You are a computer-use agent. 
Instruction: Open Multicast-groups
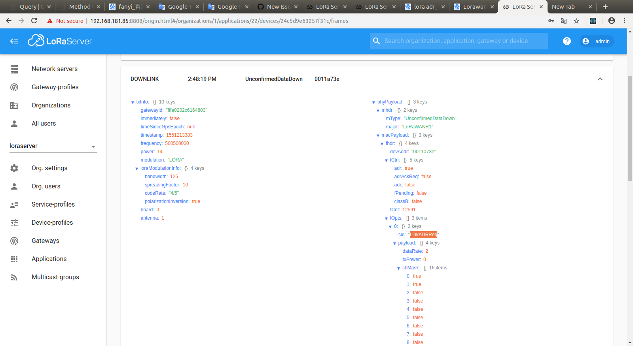tap(55, 277)
